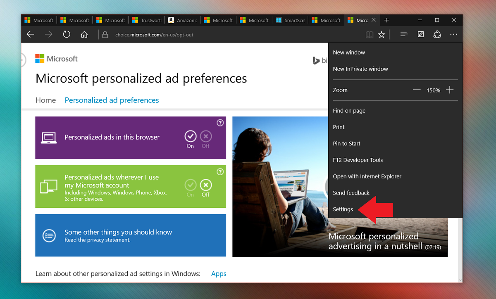Turn off personalized ads in this browser
The height and width of the screenshot is (299, 496).
(x=205, y=136)
